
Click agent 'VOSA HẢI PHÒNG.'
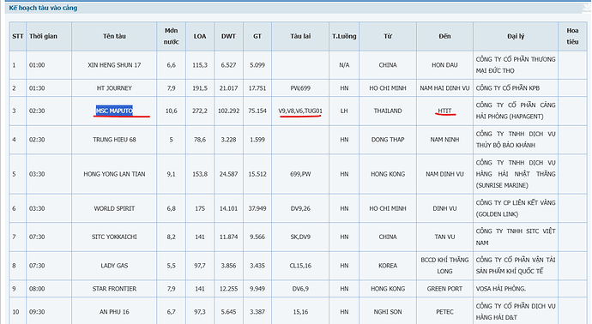[501, 289]
